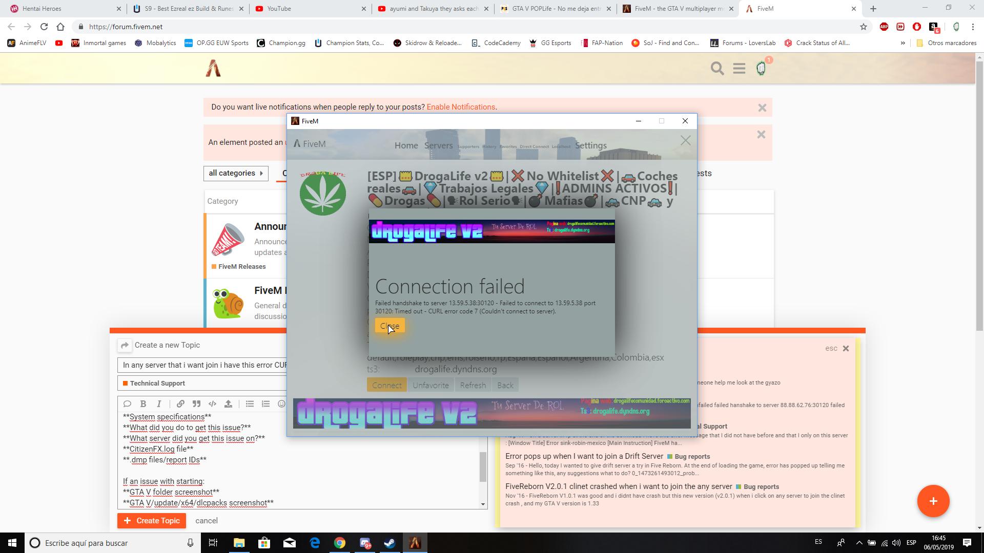
Task: Select the Supporters sub-tab in FiveM
Action: point(468,146)
